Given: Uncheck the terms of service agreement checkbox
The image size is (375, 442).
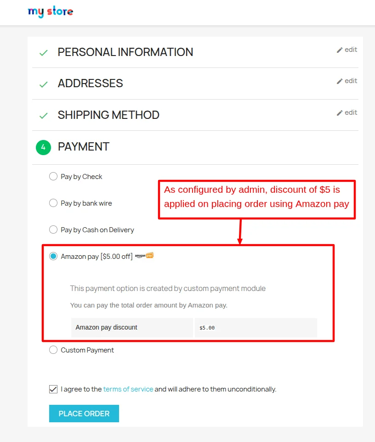Looking at the screenshot, I should (53, 389).
